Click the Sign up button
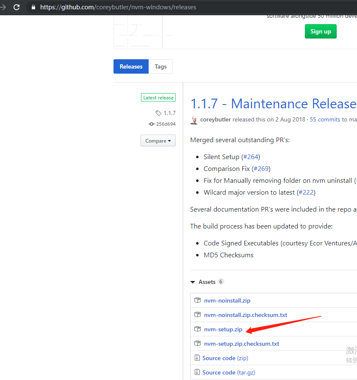This screenshot has height=380, width=357. pos(321,31)
